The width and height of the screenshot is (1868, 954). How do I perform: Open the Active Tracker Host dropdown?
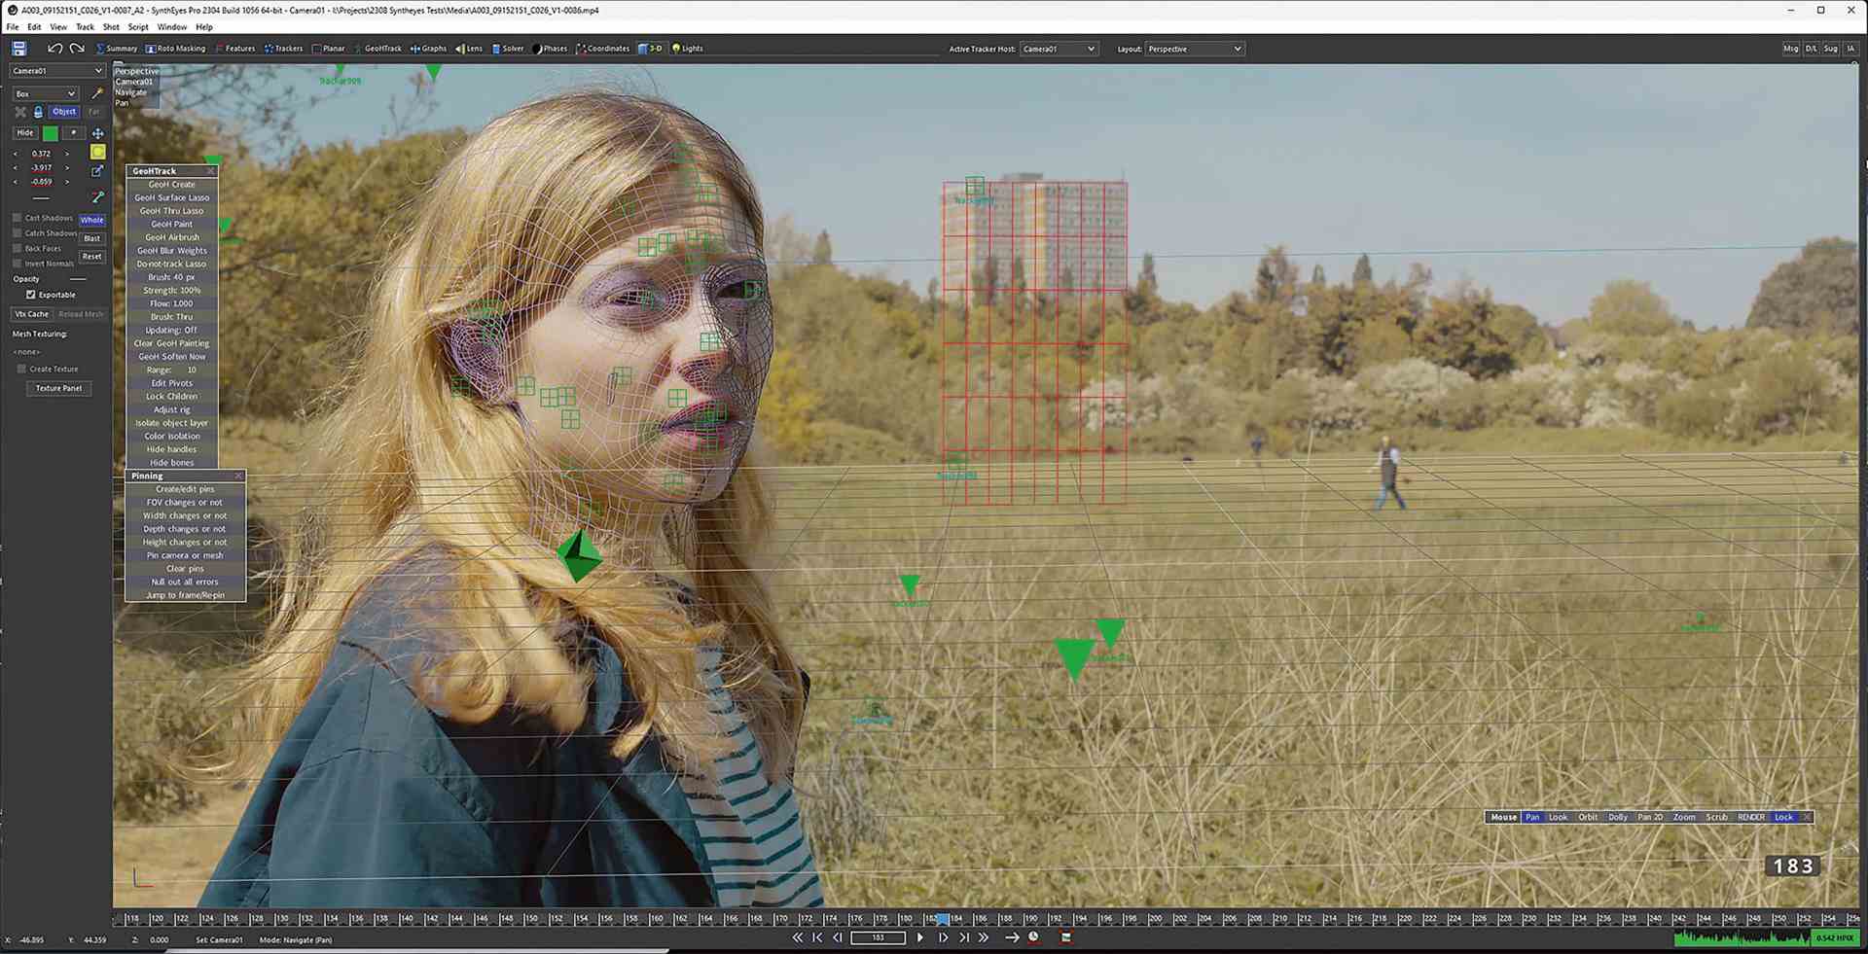point(1059,49)
